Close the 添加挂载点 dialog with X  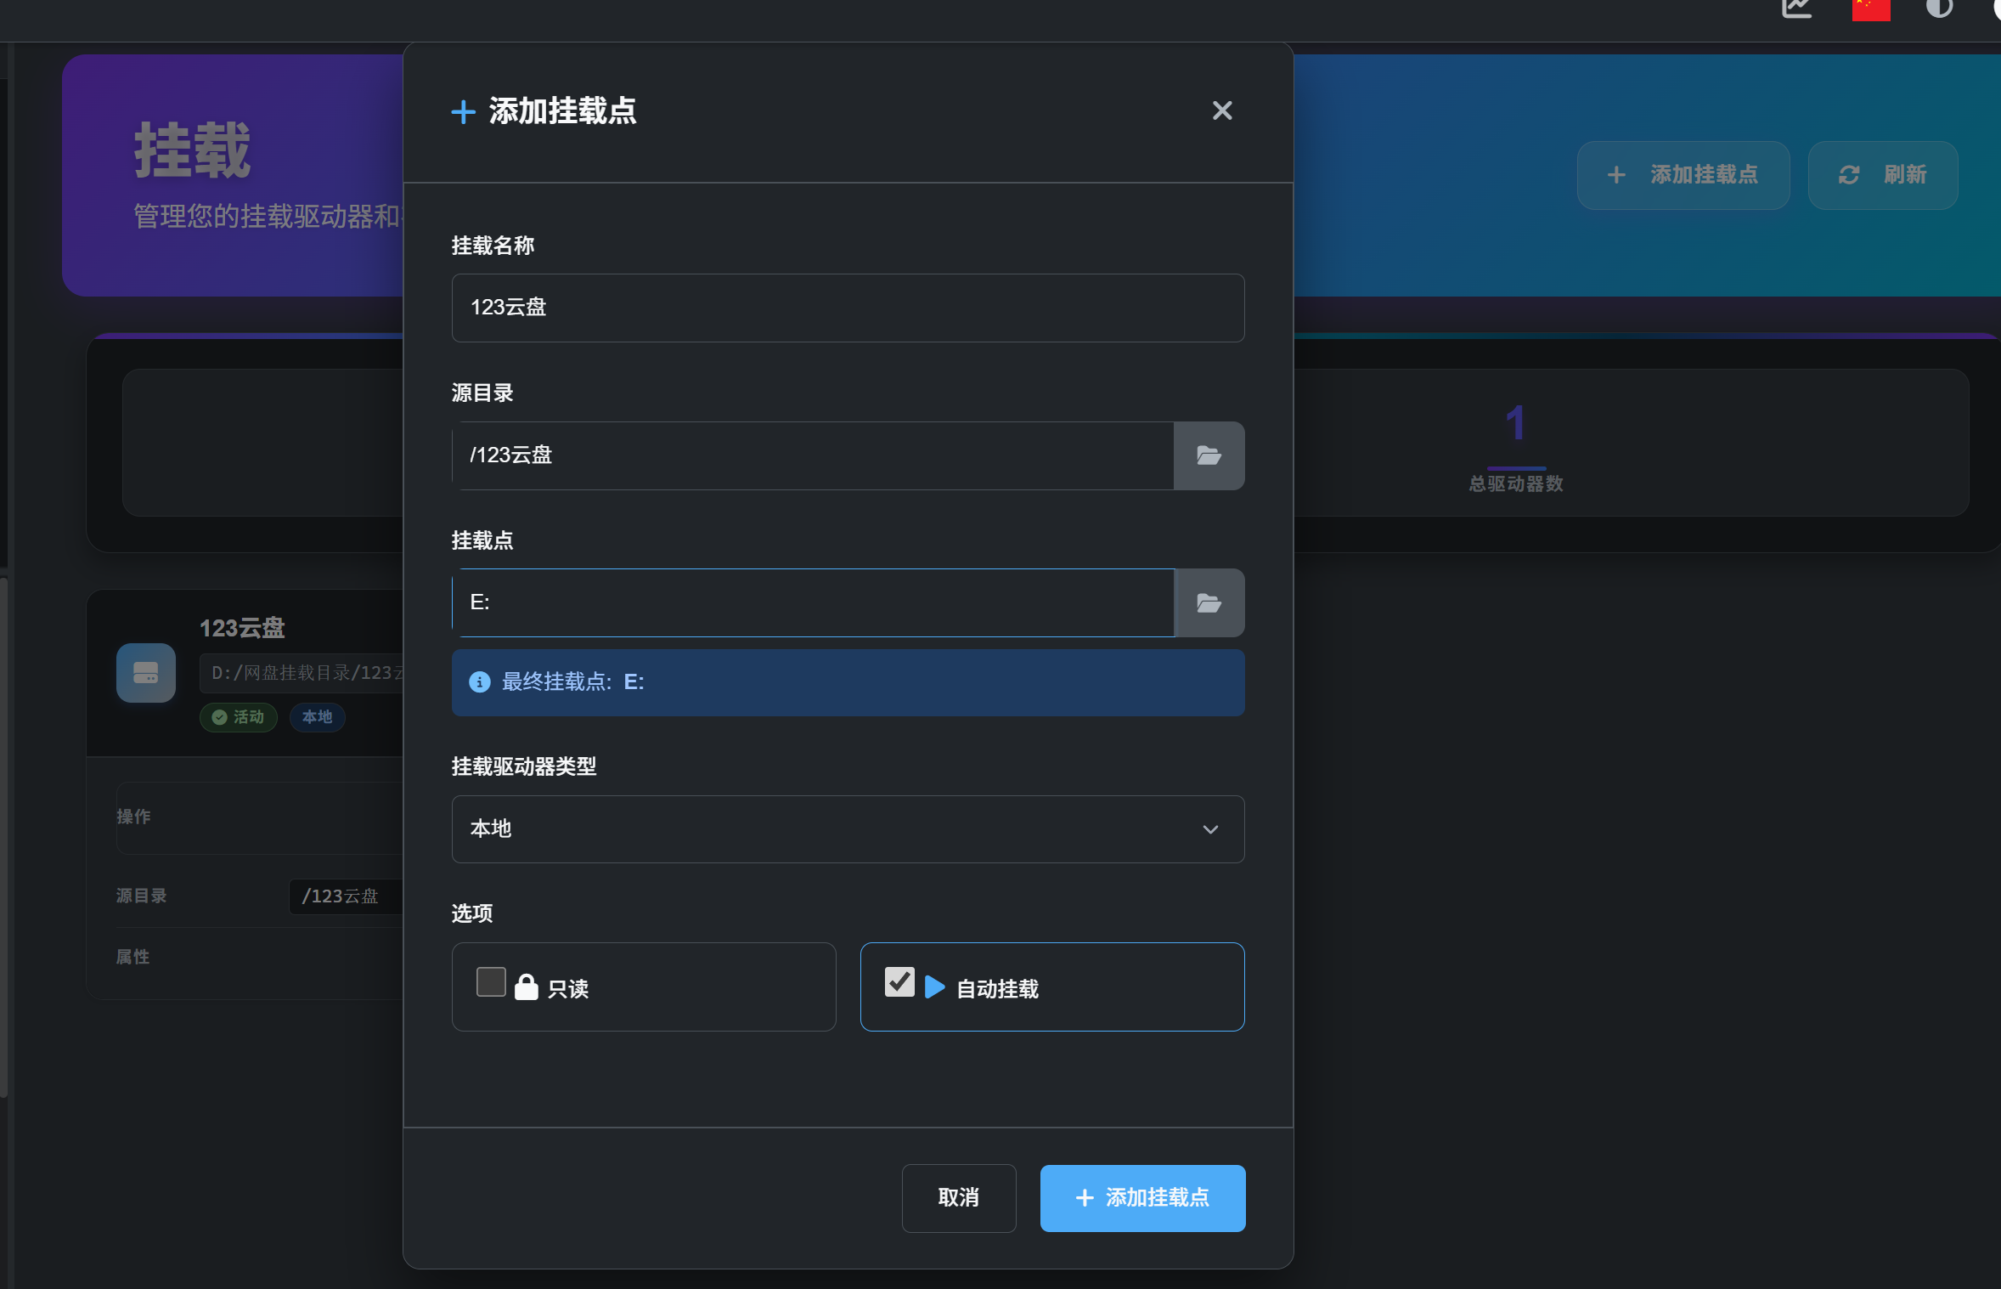pos(1221,111)
